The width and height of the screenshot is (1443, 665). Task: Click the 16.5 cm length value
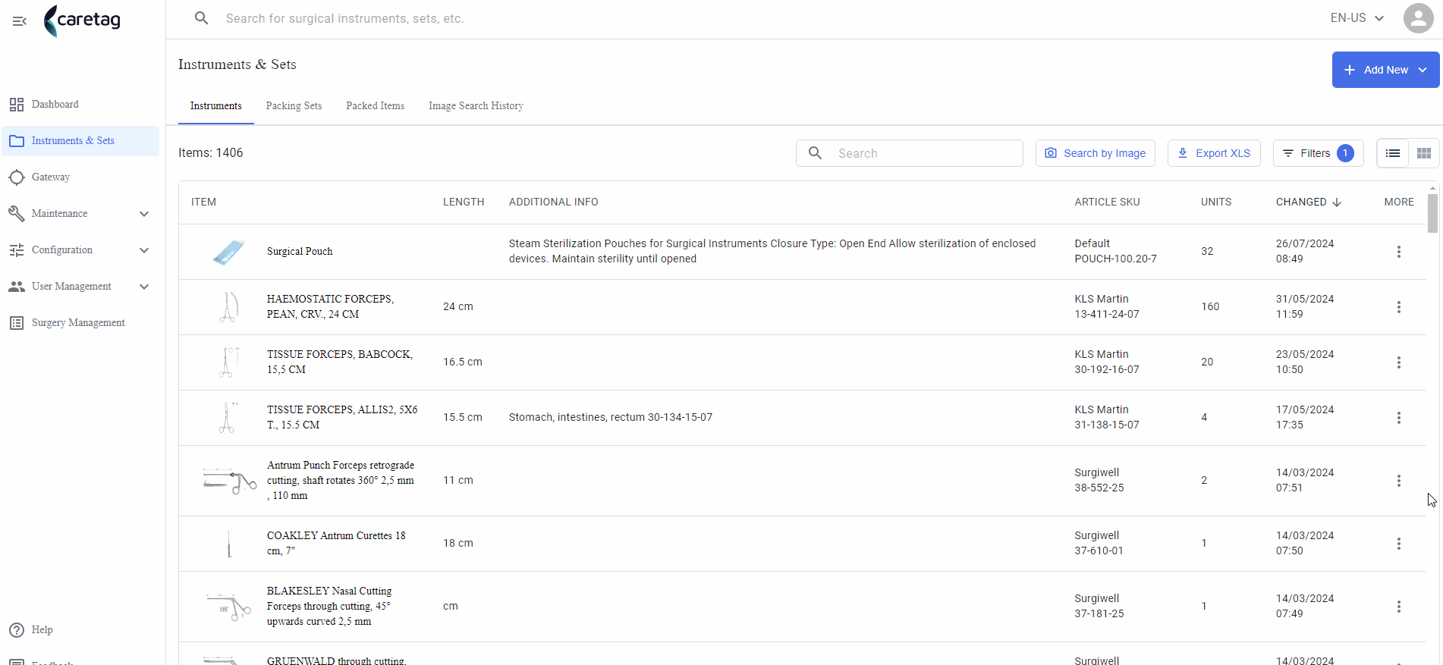463,362
